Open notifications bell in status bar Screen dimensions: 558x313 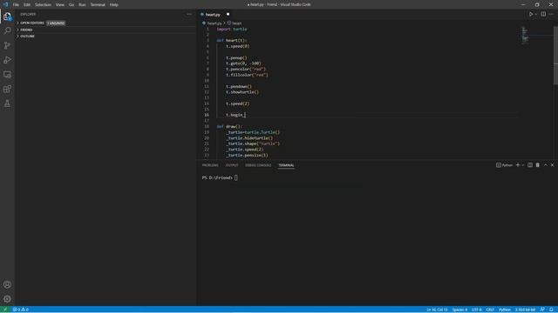551,310
